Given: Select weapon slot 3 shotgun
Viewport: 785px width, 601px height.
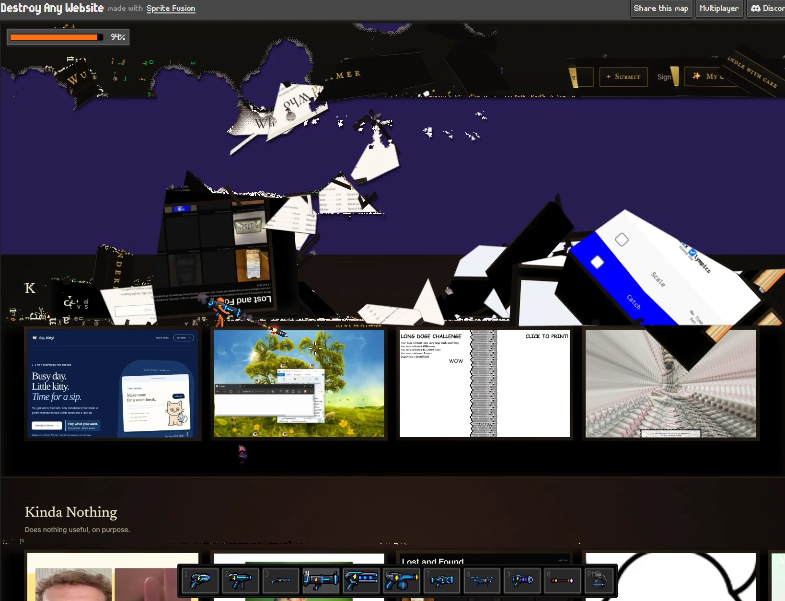Looking at the screenshot, I should (x=281, y=581).
